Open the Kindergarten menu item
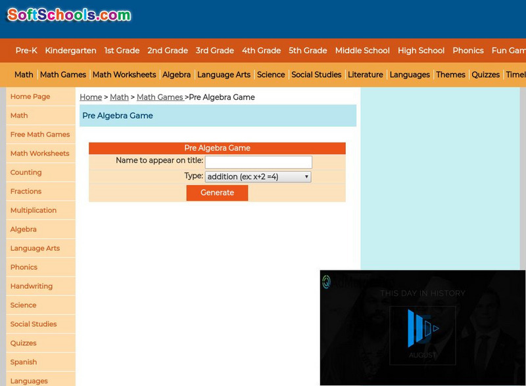Screen dimensions: 526x386 pos(70,51)
